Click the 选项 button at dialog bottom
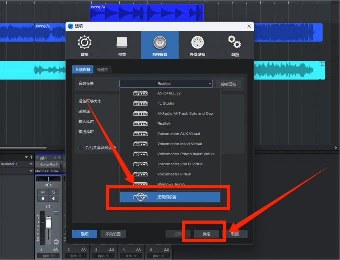Viewport: 340px width, 260px height. 85,234
